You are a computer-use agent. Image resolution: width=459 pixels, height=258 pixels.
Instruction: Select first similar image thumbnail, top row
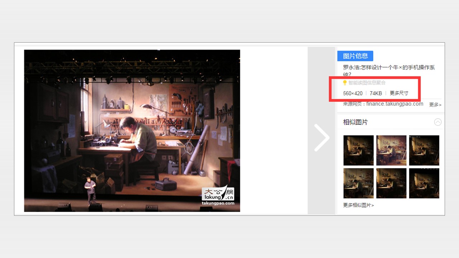click(358, 150)
